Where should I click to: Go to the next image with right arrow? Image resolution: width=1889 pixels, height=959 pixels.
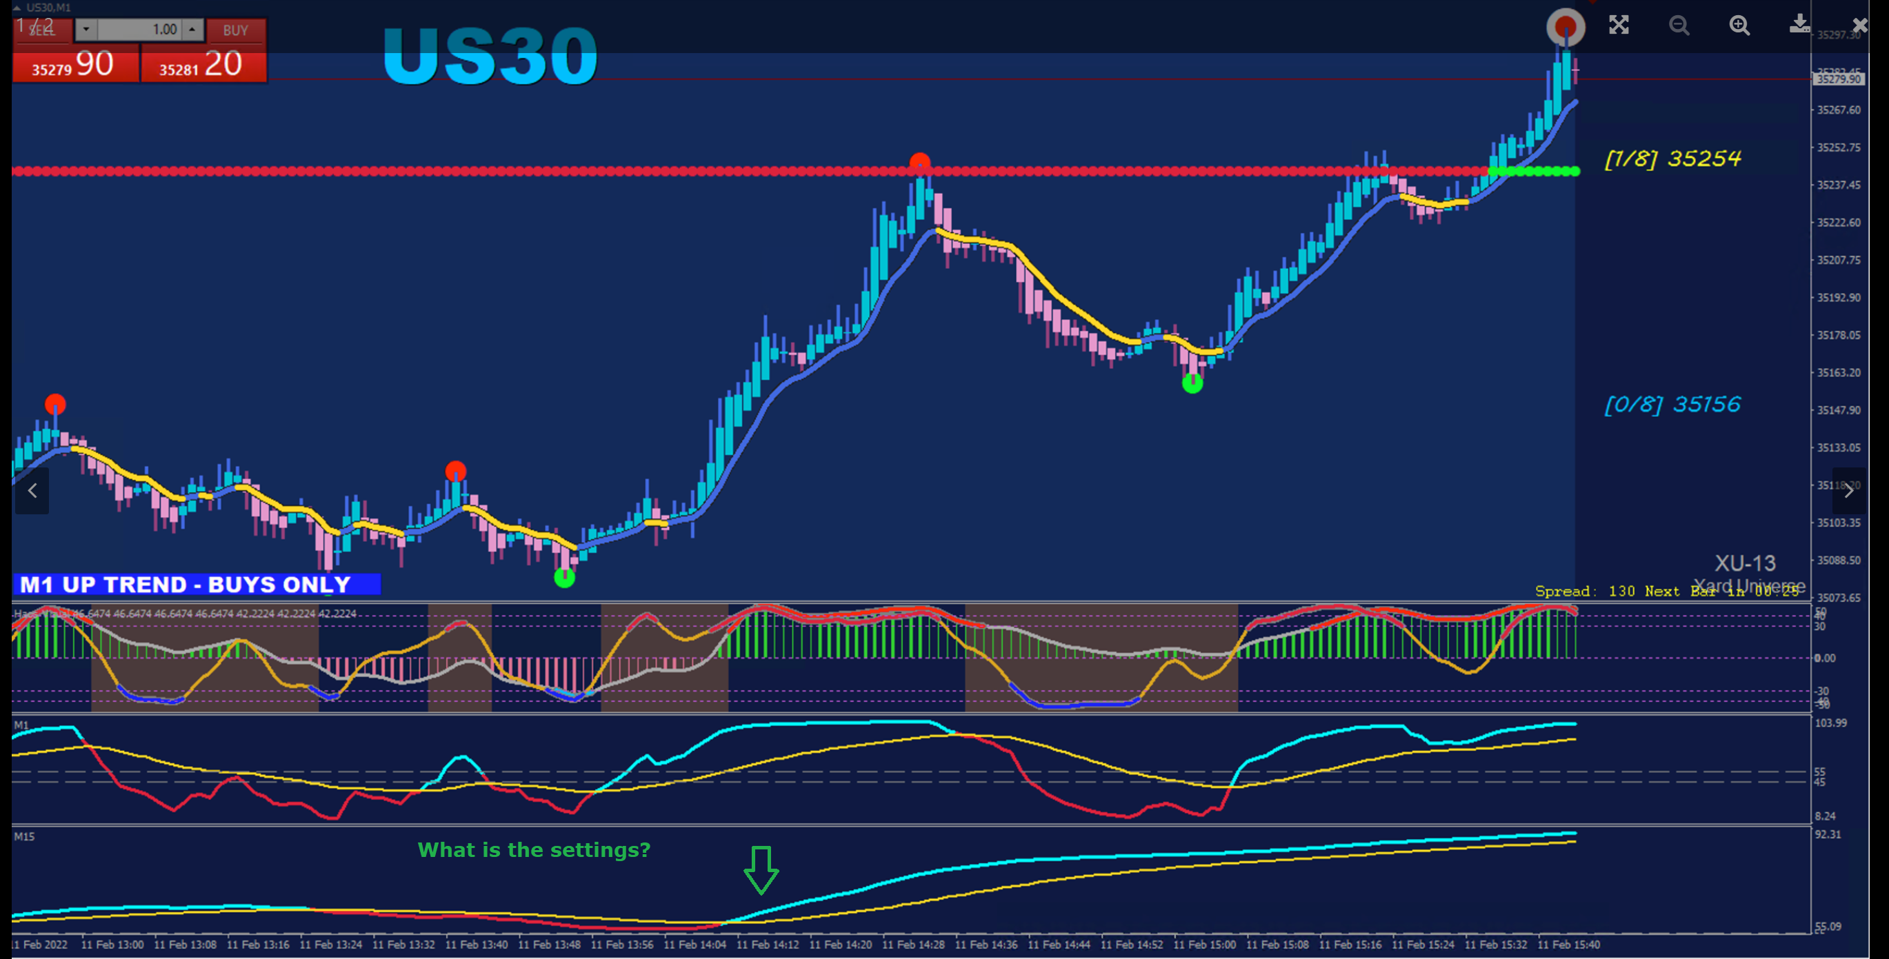[1849, 490]
